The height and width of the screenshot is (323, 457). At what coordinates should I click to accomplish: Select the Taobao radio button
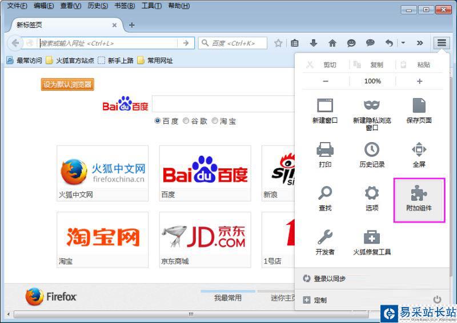coord(215,120)
